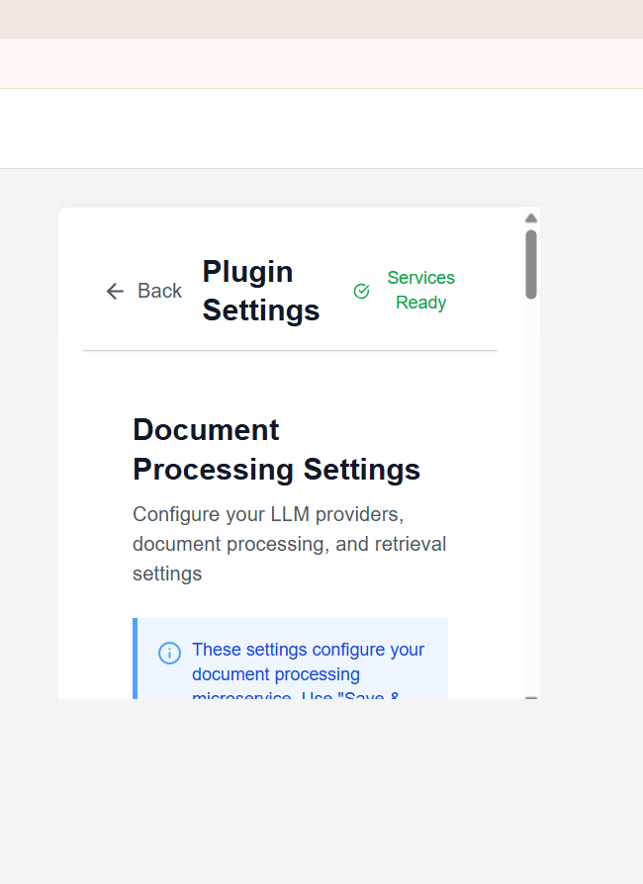Click the Plugin Settings title

coord(261,291)
